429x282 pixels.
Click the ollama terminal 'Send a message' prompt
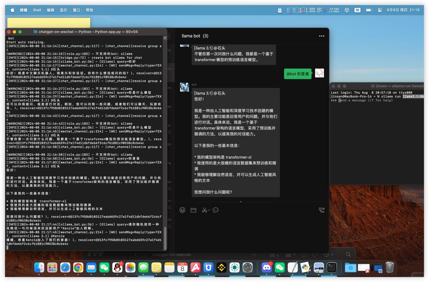[x=366, y=100]
